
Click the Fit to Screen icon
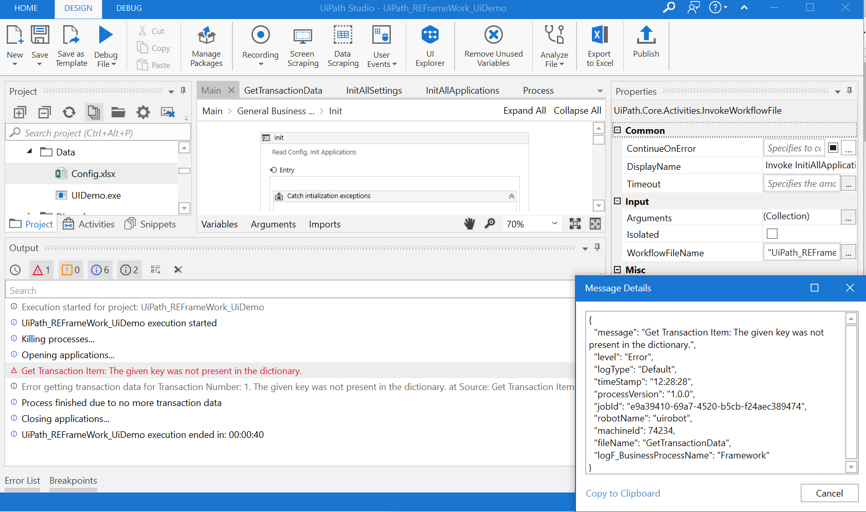tap(575, 223)
